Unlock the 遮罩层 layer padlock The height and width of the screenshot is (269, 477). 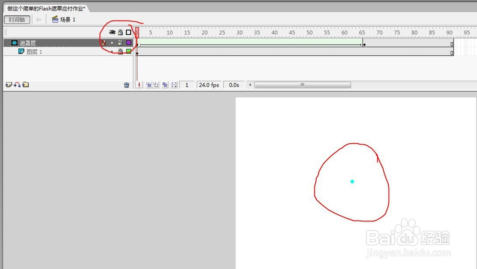click(x=121, y=43)
